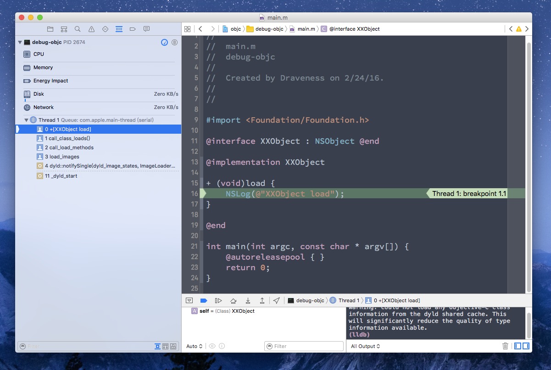The image size is (551, 370).
Task: Collapse the Thread 1 queue disclosure triangle
Action: pyautogui.click(x=26, y=120)
